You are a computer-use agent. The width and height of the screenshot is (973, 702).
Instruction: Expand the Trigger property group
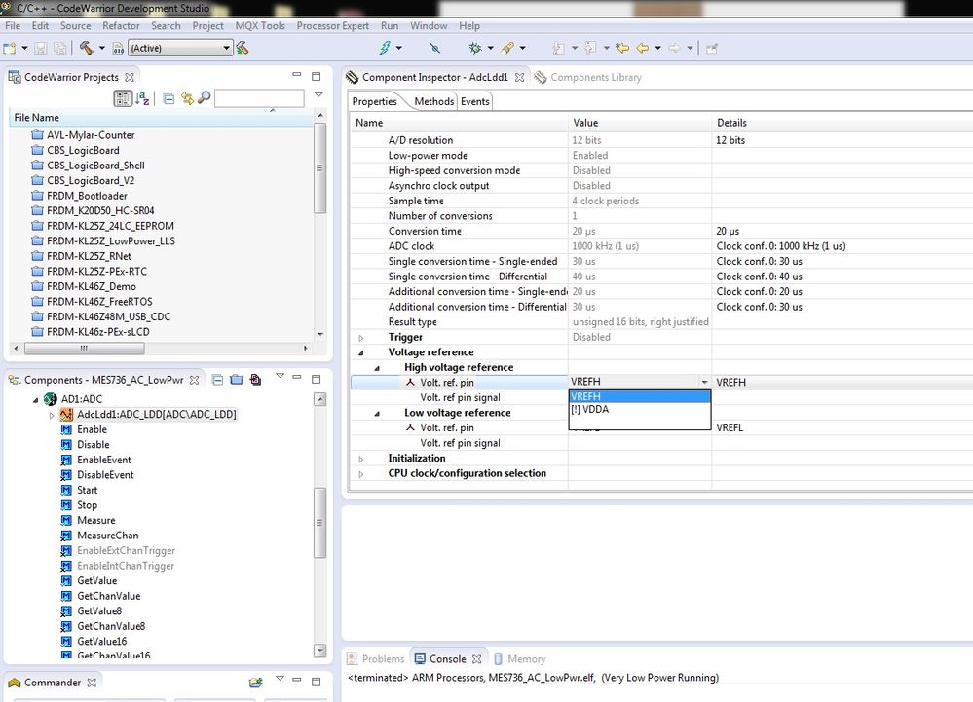pos(361,337)
